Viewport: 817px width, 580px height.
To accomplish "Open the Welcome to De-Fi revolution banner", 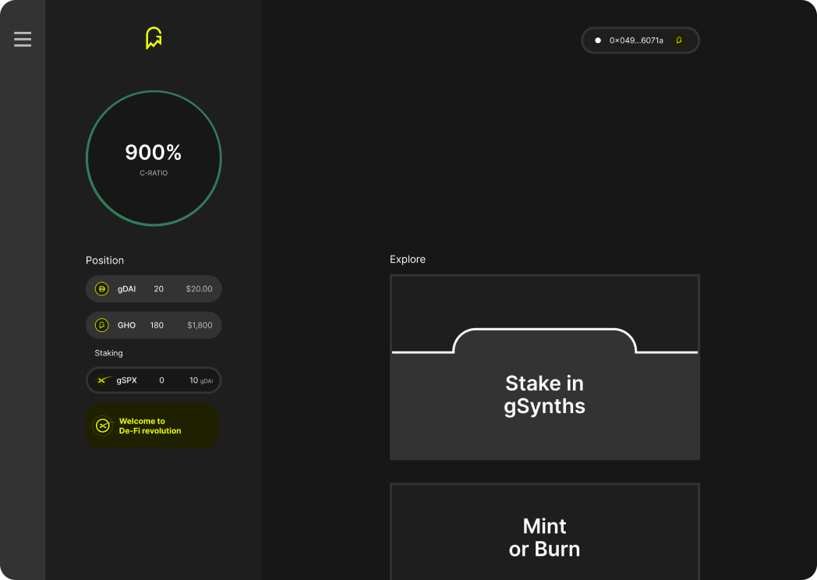I will (151, 426).
